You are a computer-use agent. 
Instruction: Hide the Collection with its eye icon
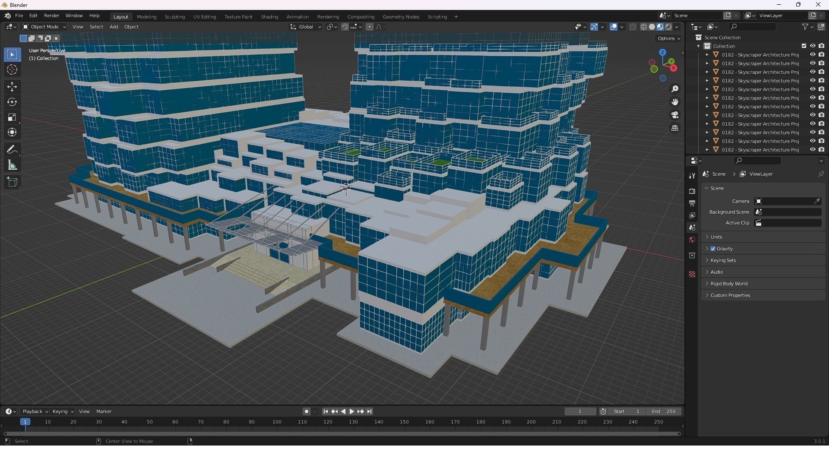point(813,46)
